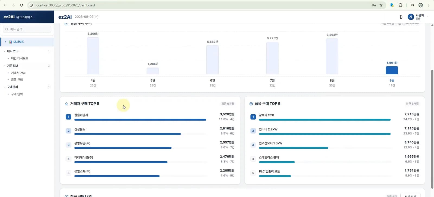Viewport: 434px width, 197px height.
Task: Click the 신성볼트 supplier row name
Action: (x=80, y=129)
